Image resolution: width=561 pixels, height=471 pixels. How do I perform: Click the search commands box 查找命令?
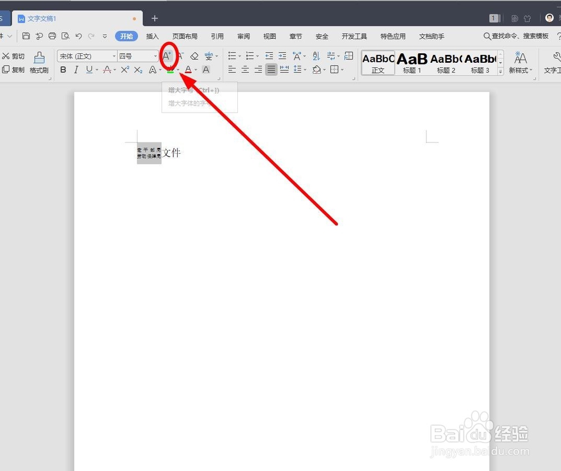(x=516, y=36)
